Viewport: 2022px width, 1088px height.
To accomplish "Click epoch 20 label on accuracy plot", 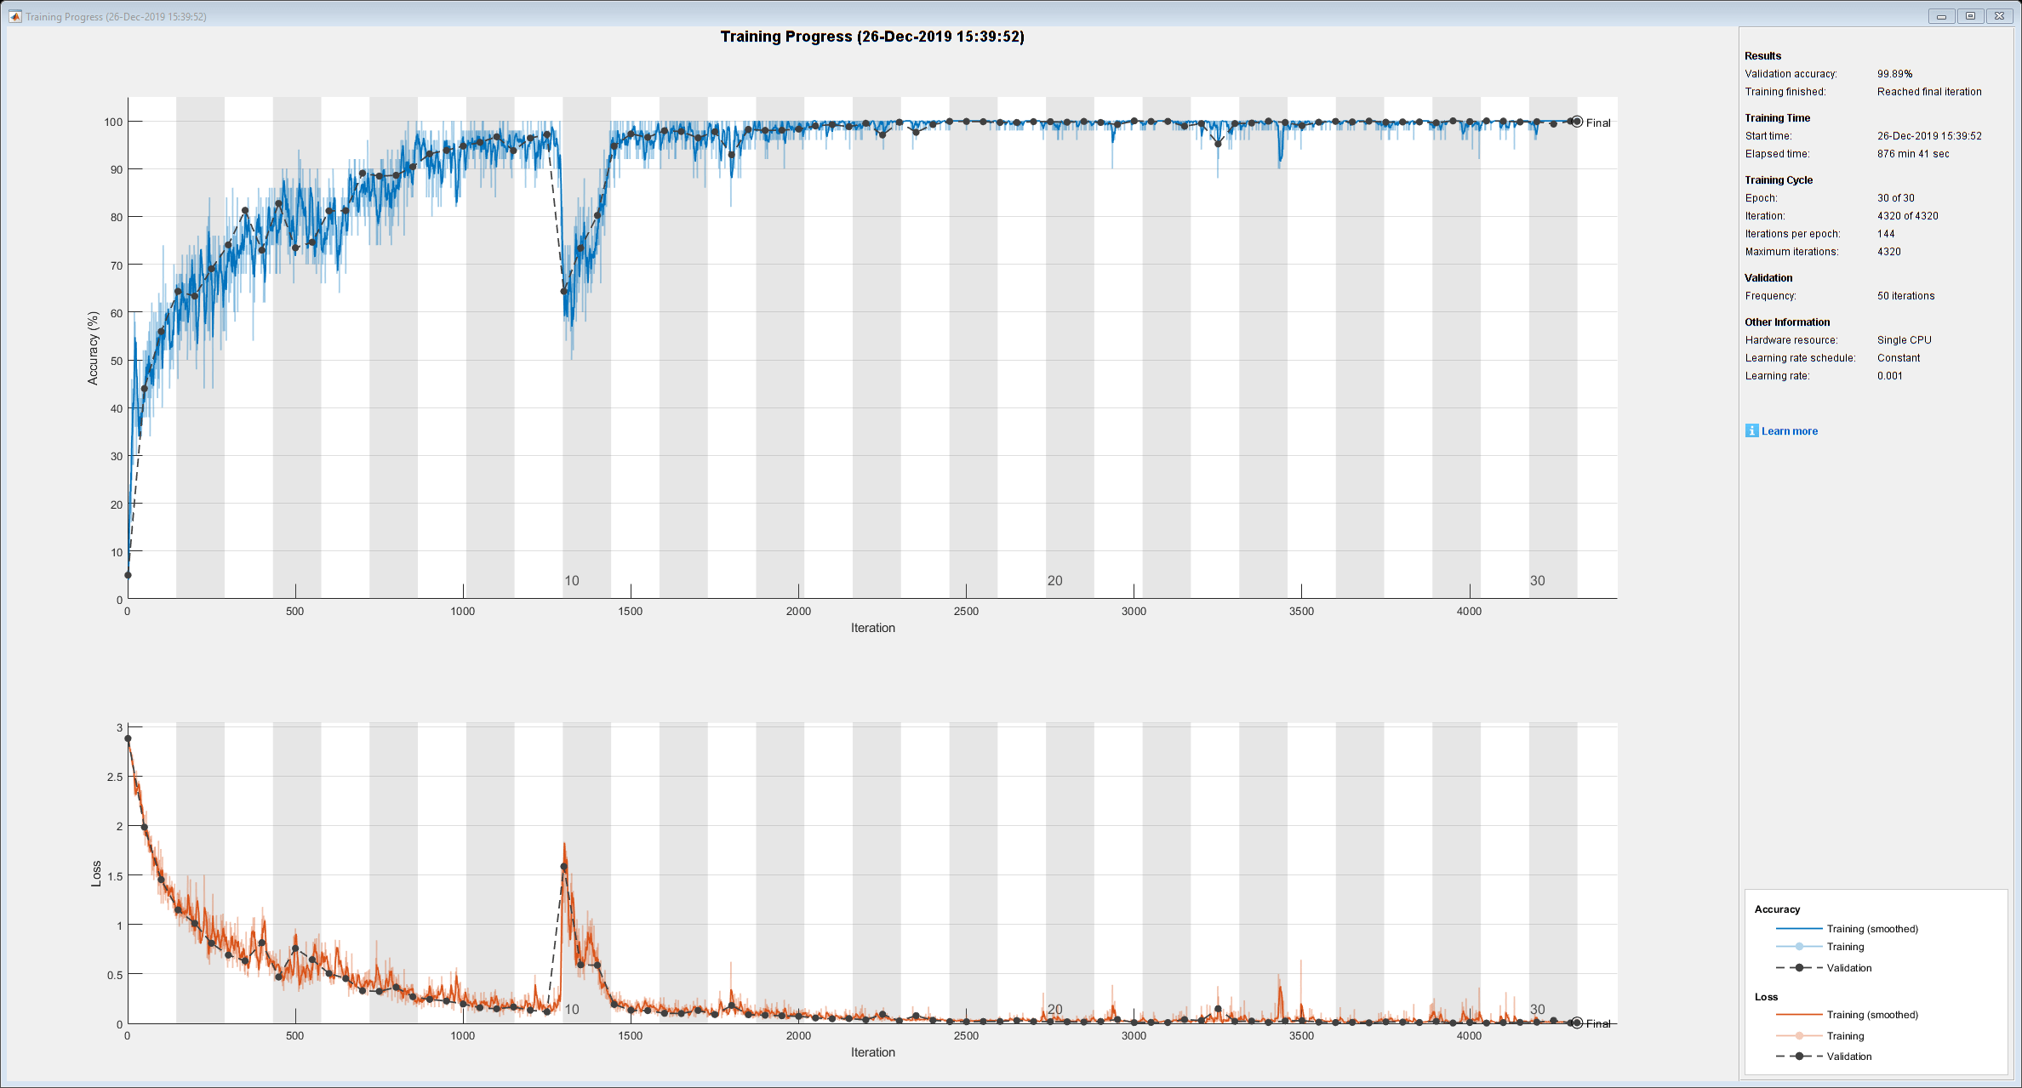I will click(x=1054, y=581).
